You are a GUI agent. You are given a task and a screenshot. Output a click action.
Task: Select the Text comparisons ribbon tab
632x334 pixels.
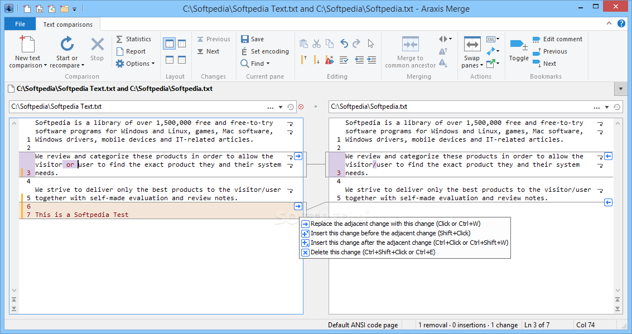(67, 25)
